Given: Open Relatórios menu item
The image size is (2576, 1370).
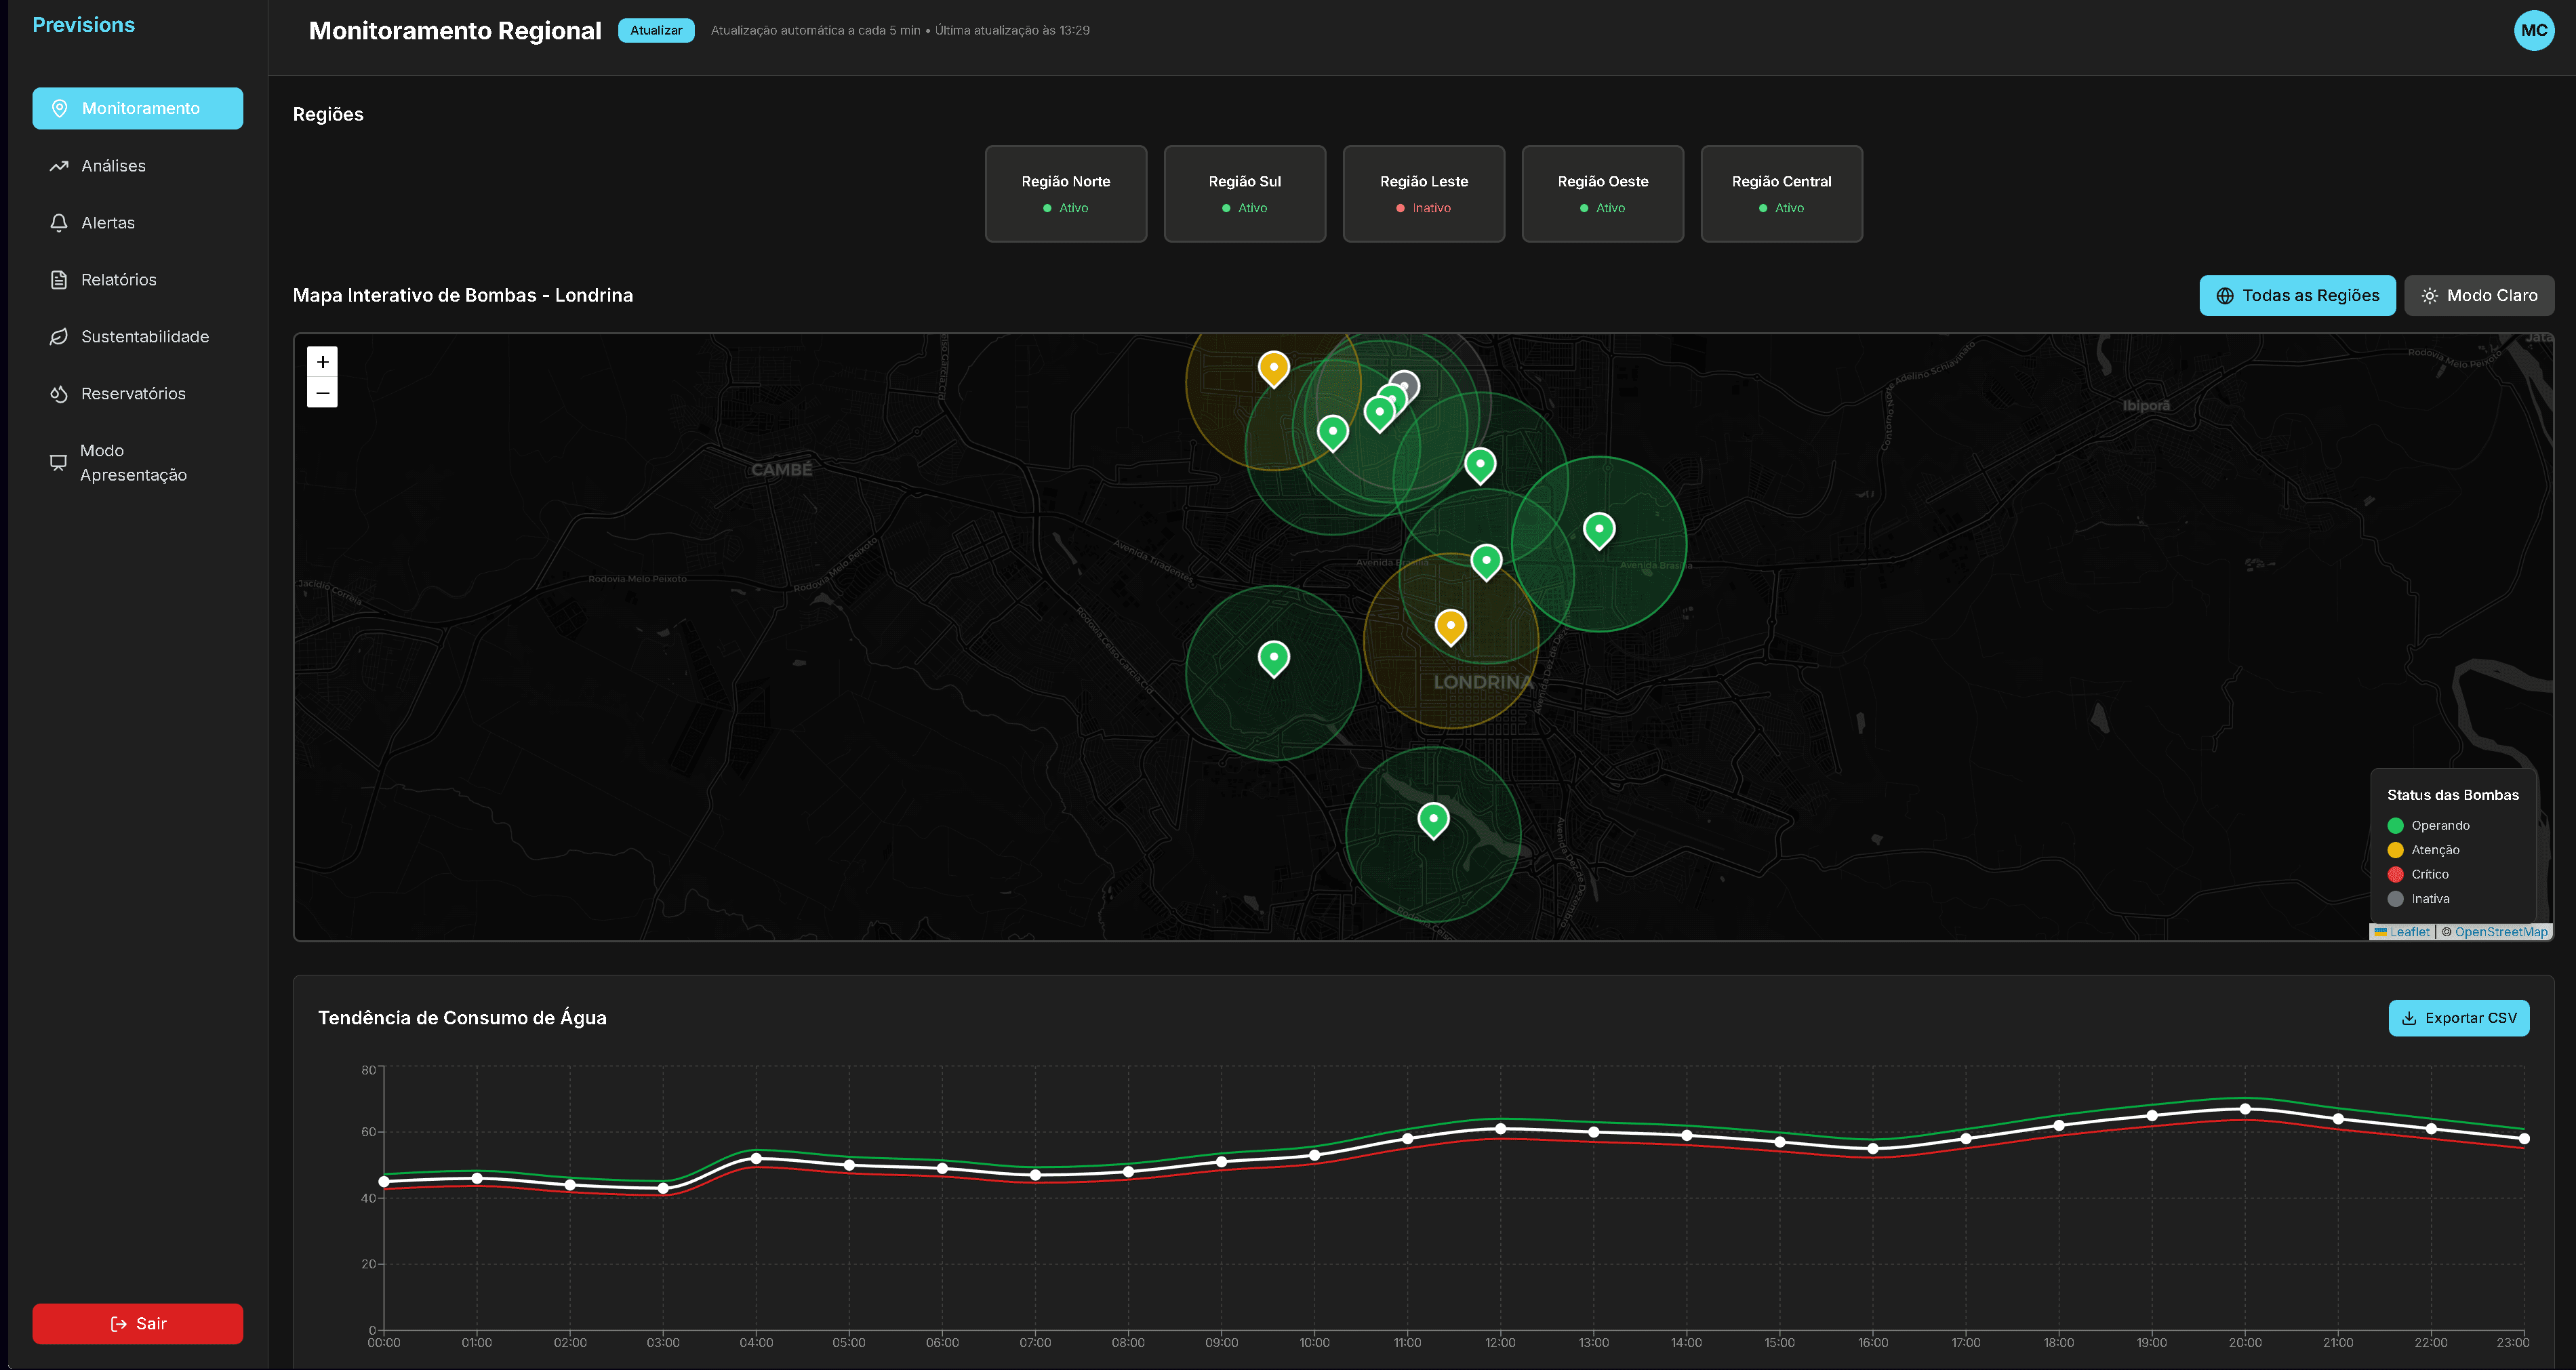Looking at the screenshot, I should tap(118, 280).
